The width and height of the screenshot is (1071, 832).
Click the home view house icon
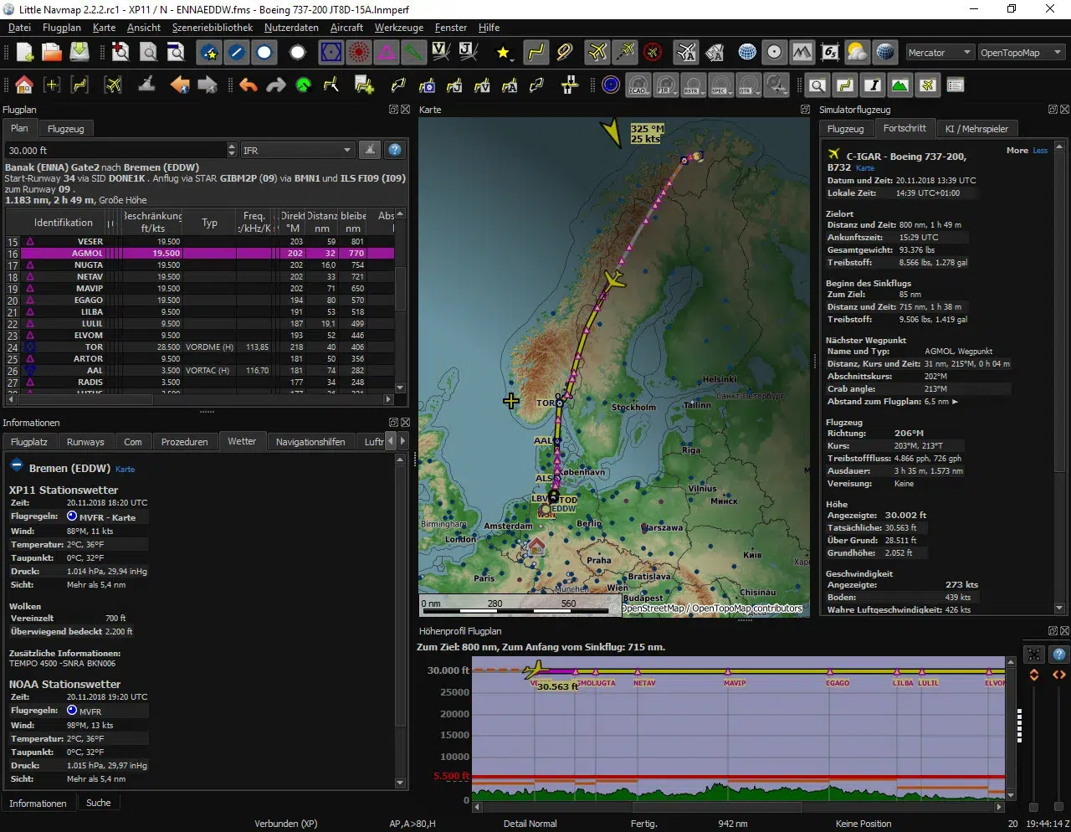coord(24,85)
